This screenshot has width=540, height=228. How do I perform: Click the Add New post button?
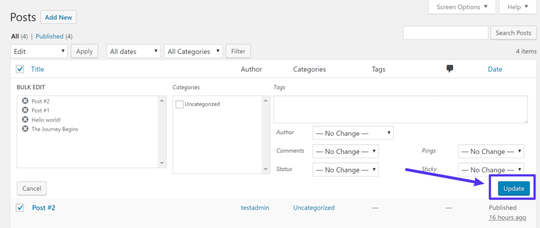point(58,17)
